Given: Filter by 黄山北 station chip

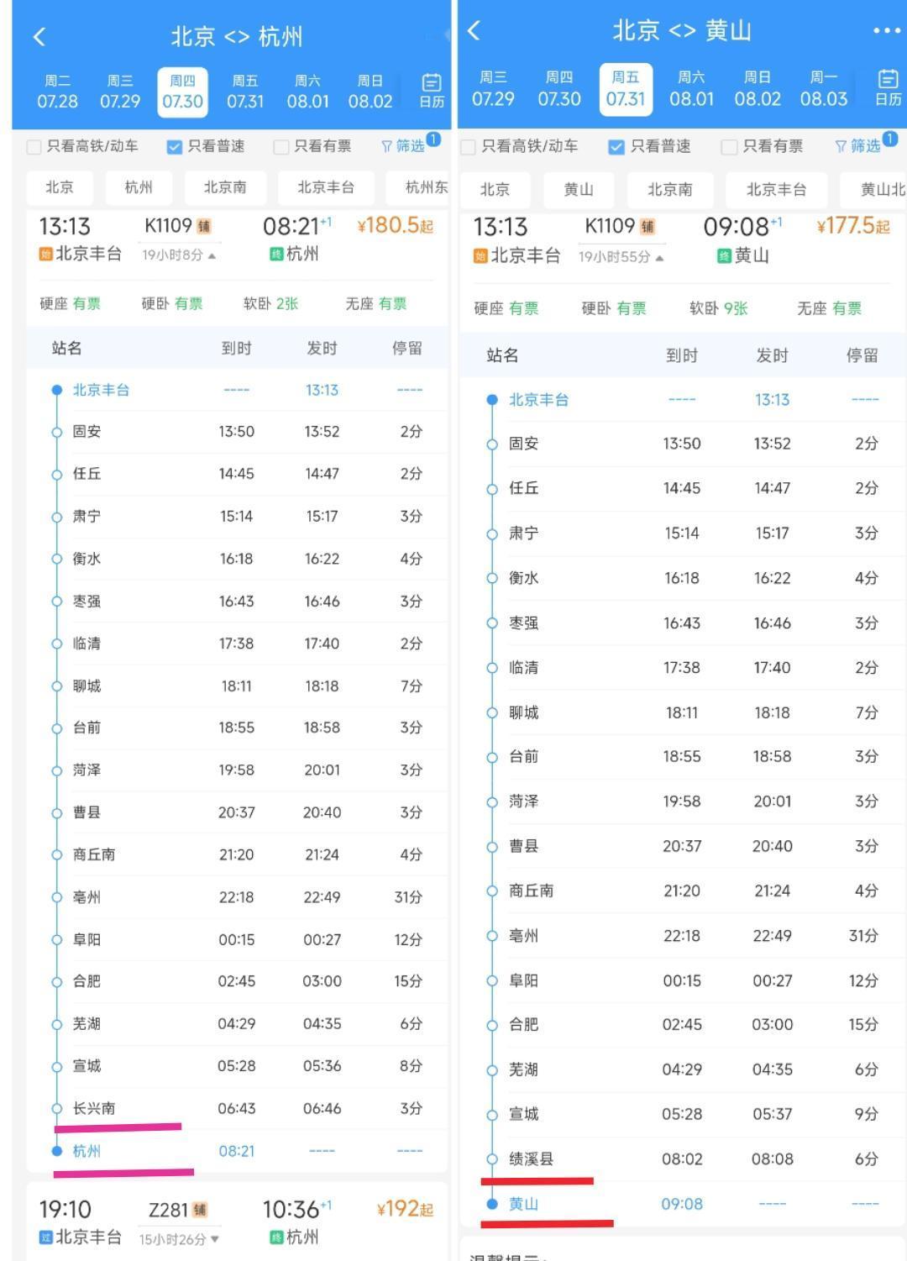Looking at the screenshot, I should coord(873,190).
